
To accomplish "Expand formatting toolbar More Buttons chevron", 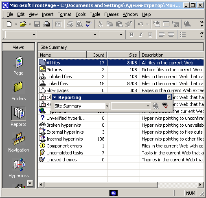I will (x=202, y=34).
